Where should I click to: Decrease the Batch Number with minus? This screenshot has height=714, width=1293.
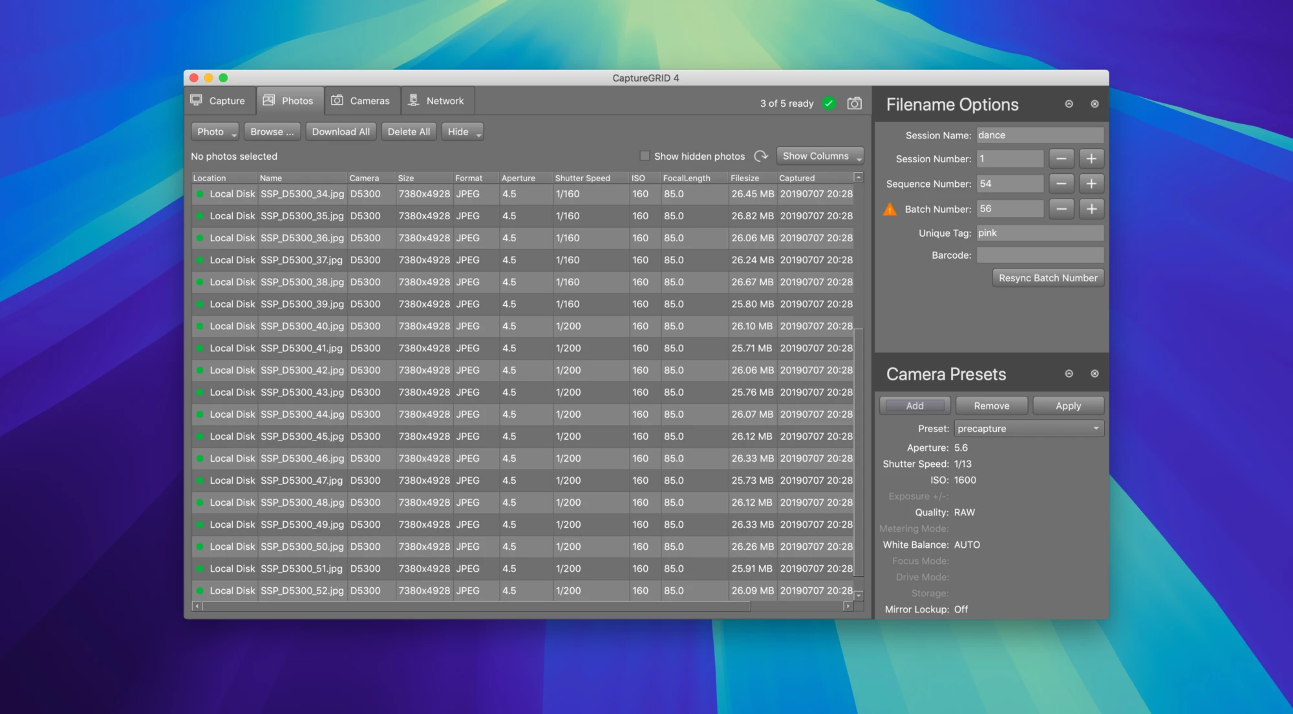pyautogui.click(x=1061, y=209)
